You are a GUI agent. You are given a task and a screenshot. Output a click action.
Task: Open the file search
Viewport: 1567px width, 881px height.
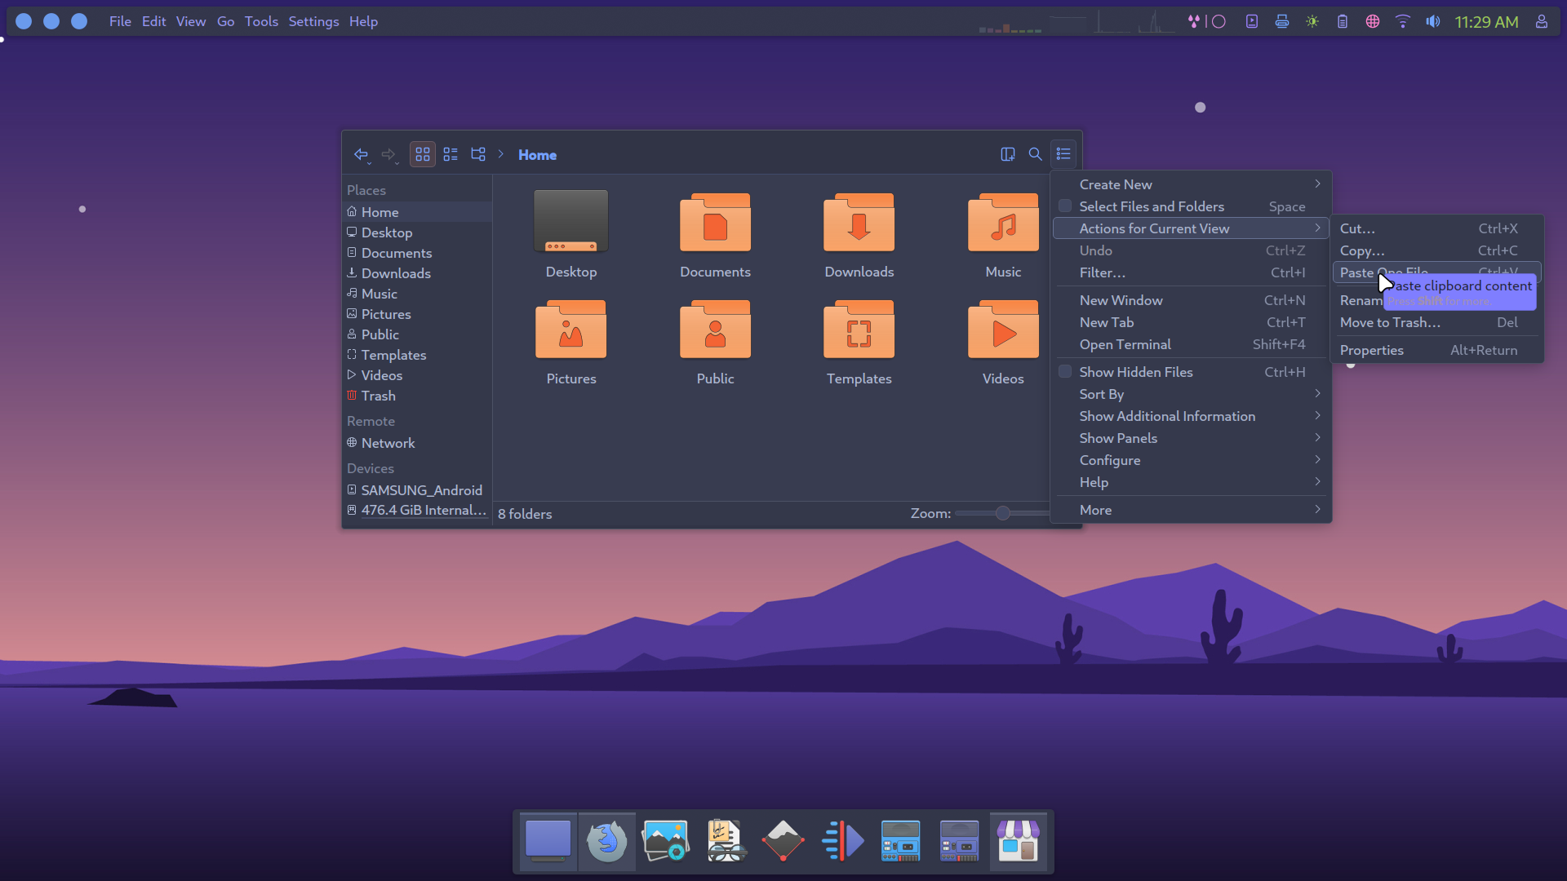point(1034,154)
